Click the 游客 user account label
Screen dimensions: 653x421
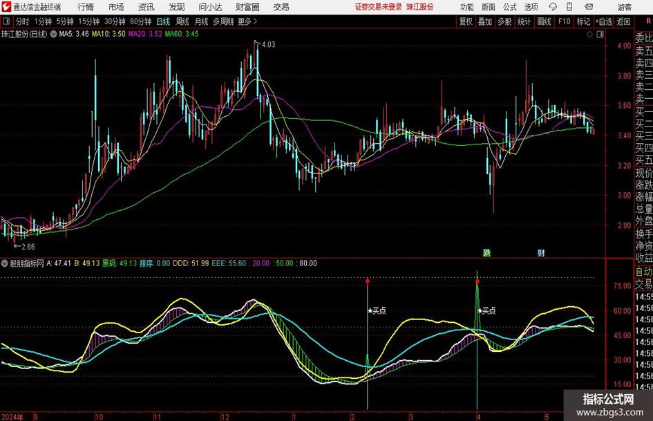pos(624,7)
